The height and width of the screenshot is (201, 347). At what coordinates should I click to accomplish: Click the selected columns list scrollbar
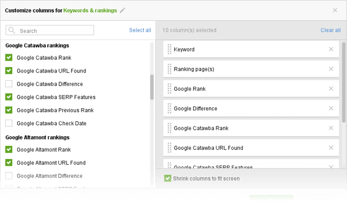[x=344, y=82]
